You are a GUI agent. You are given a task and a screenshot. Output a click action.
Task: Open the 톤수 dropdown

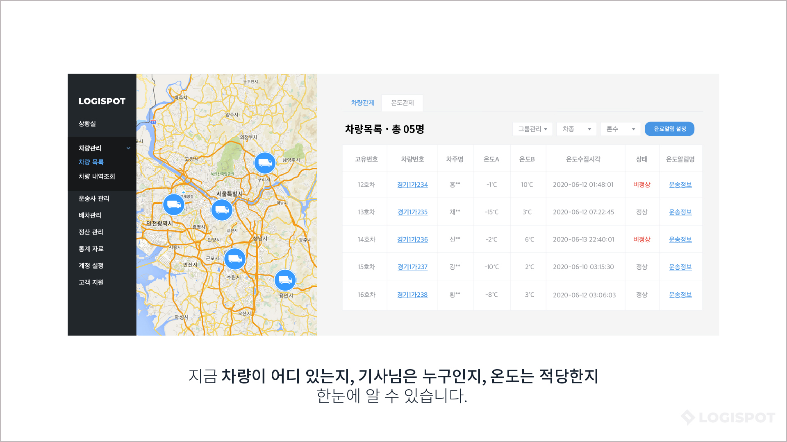(620, 129)
